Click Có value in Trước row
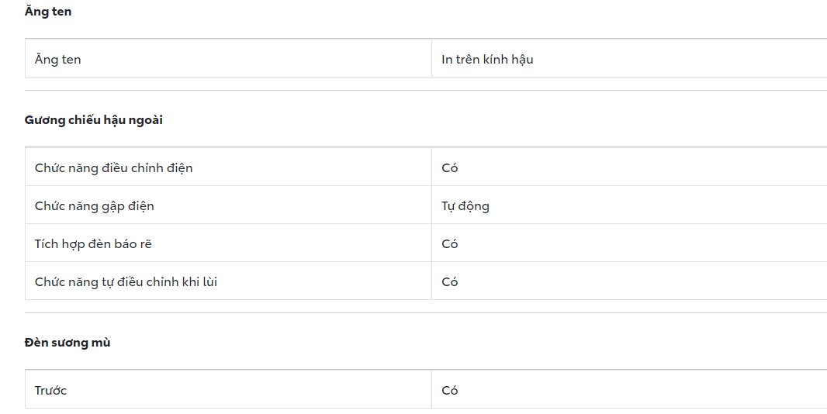Image resolution: width=827 pixels, height=414 pixels. [450, 390]
